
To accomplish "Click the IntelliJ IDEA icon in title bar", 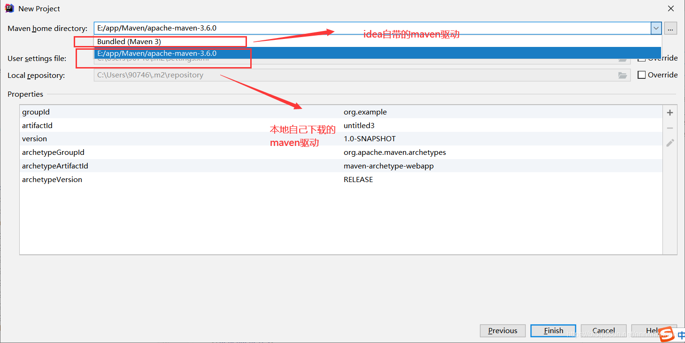I will 9,8.
